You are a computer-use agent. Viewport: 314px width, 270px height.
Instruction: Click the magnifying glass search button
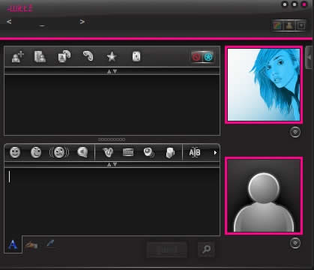point(206,249)
